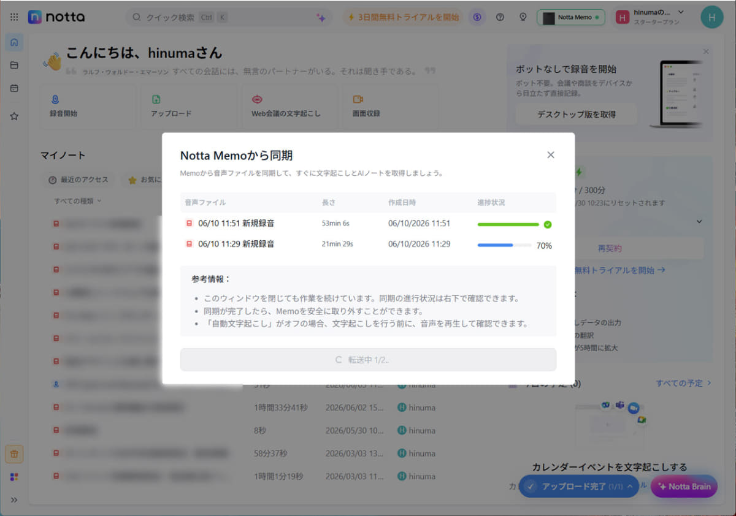Expand the アップロード完了 status pill

pyautogui.click(x=579, y=487)
